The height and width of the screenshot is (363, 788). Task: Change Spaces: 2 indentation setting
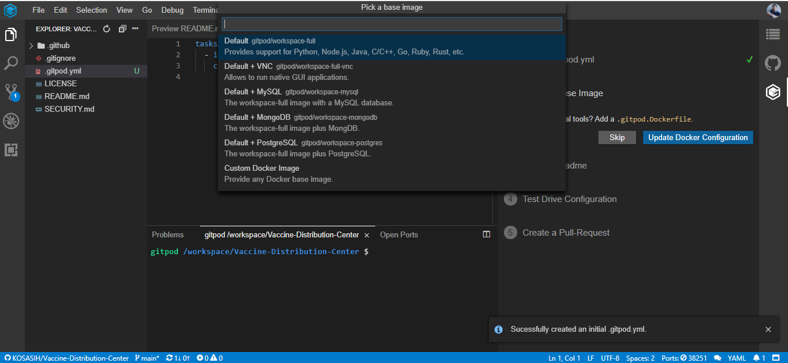click(x=640, y=358)
